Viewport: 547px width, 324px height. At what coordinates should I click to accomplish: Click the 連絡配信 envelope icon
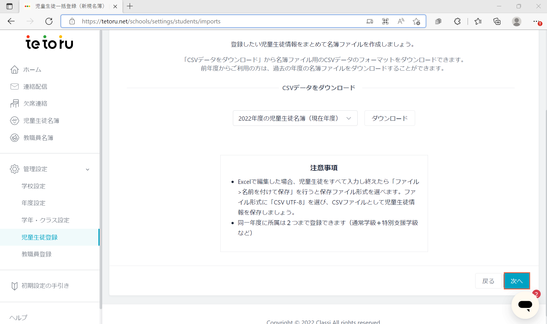[x=15, y=86]
